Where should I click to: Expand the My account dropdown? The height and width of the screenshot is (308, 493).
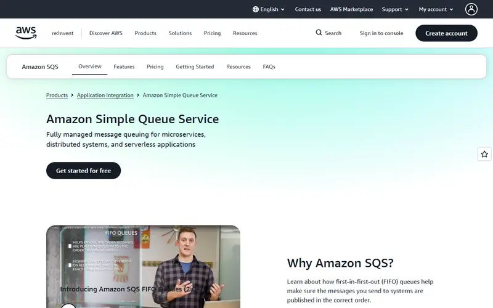(436, 9)
